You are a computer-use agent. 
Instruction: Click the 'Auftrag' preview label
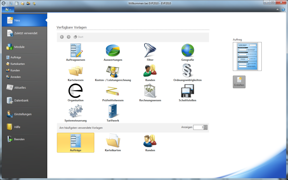237,39
